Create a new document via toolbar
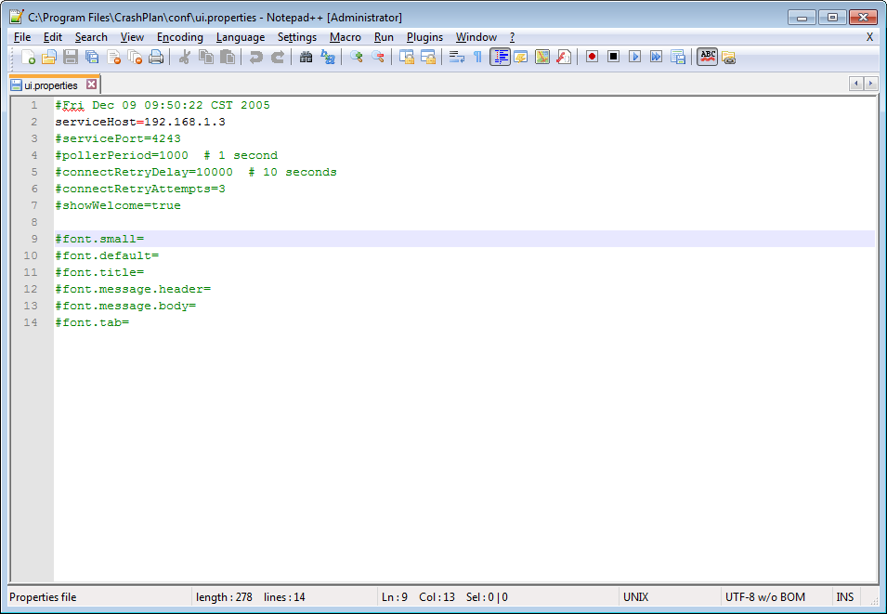Viewport: 887px width, 614px height. [x=28, y=58]
